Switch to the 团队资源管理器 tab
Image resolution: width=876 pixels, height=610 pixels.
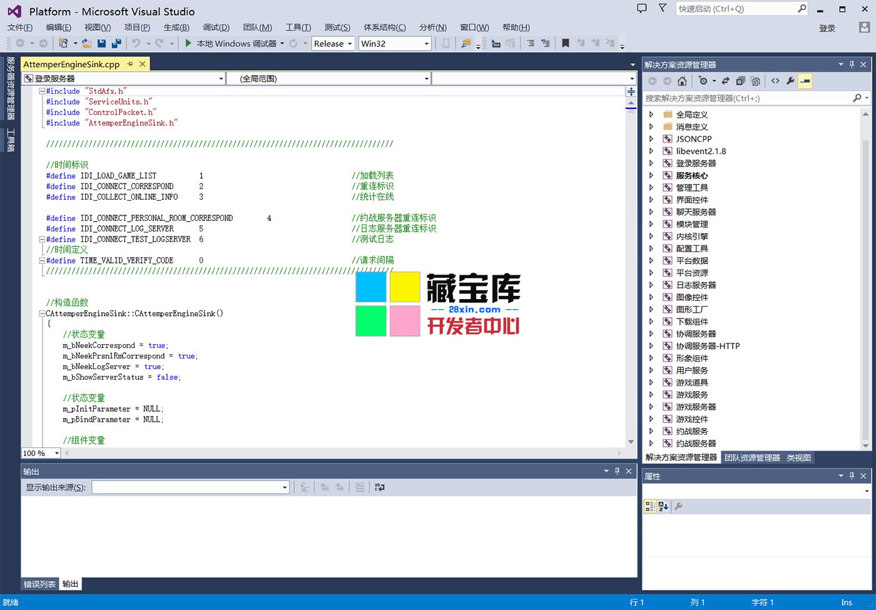(752, 458)
